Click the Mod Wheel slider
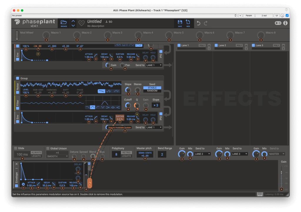 point(17,35)
